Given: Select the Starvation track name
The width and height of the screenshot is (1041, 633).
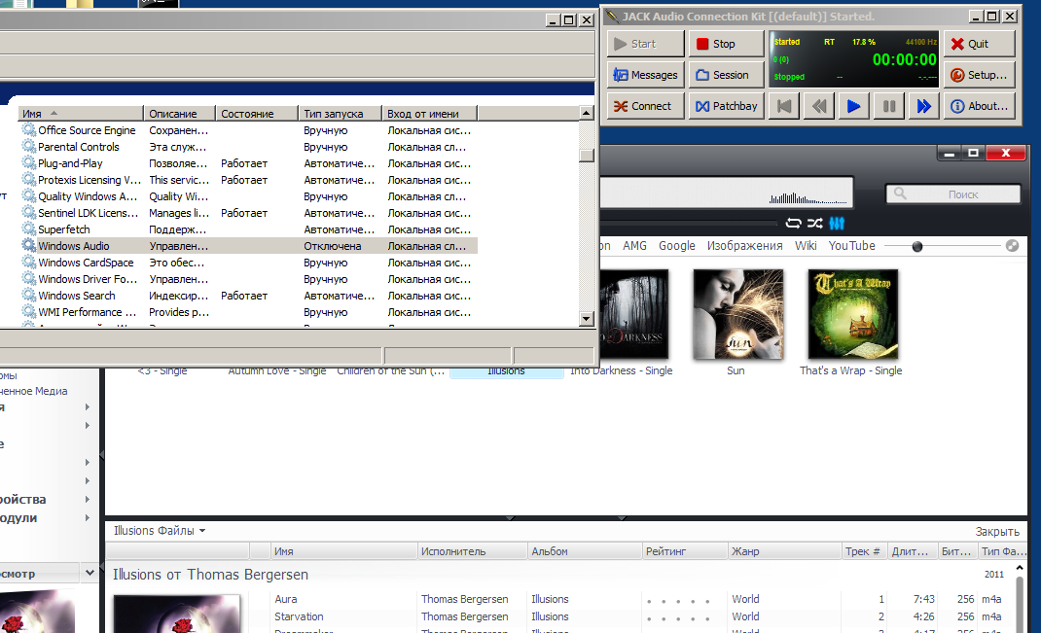Looking at the screenshot, I should [x=300, y=616].
